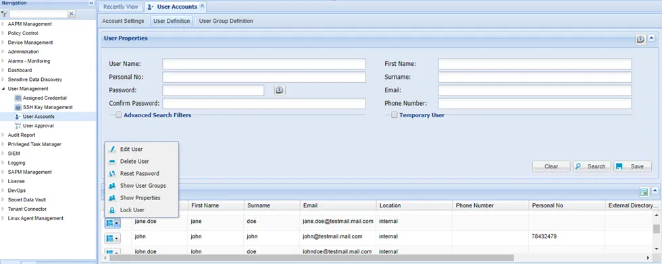
Task: Choose Edit User from context menu
Action: [131, 149]
